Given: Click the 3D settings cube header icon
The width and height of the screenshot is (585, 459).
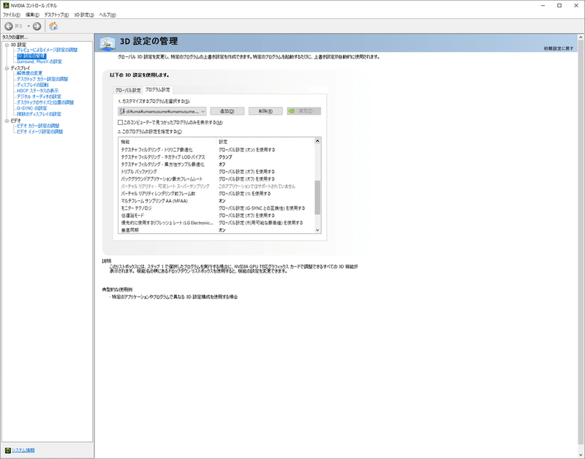Looking at the screenshot, I should pos(107,43).
